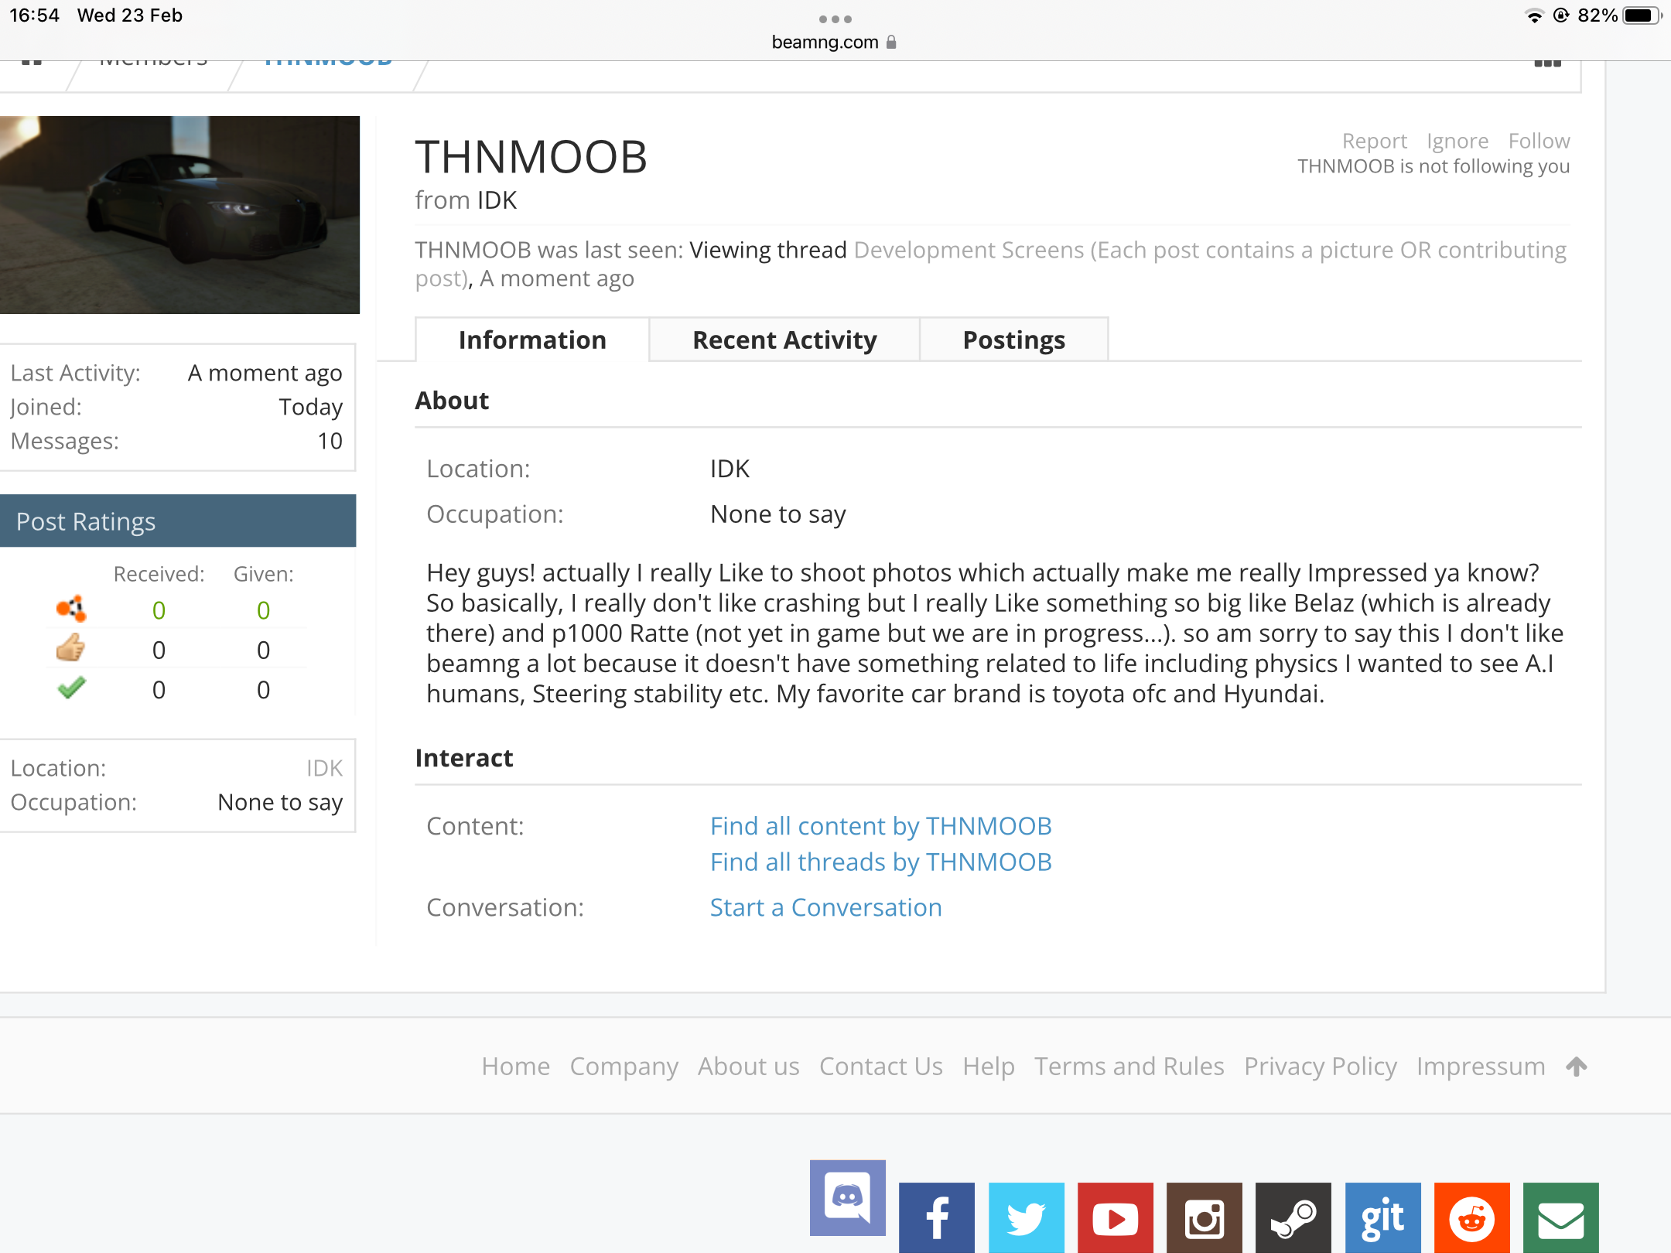
Task: Click the THNMOOB is not following you text
Action: (x=1433, y=166)
